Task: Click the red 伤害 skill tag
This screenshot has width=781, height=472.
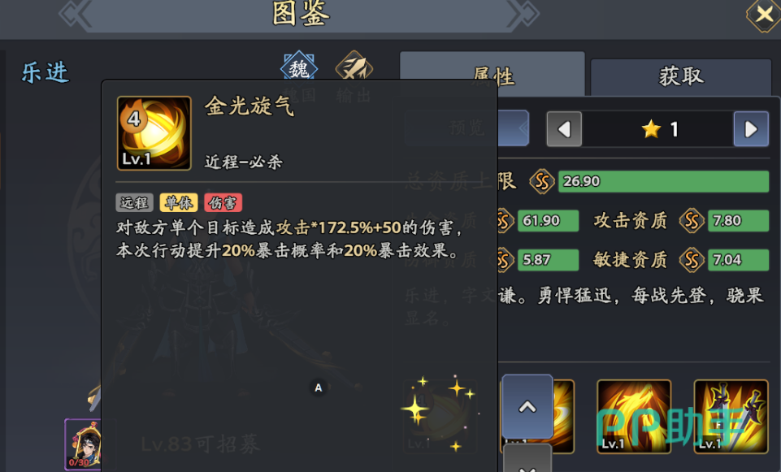Action: tap(223, 202)
